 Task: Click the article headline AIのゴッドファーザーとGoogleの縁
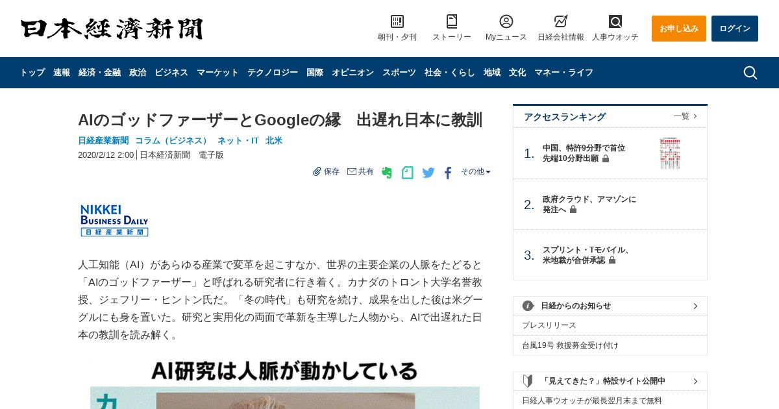280,120
